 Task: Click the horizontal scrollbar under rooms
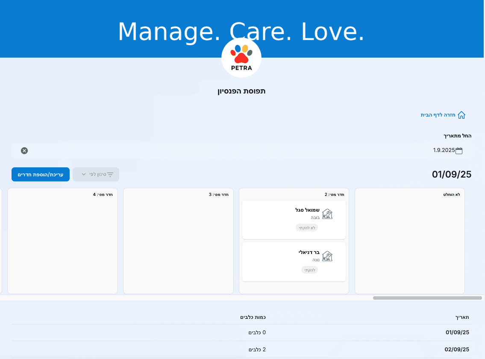[x=427, y=298]
